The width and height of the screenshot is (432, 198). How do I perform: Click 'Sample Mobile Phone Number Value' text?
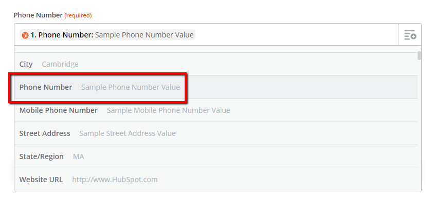coord(168,110)
